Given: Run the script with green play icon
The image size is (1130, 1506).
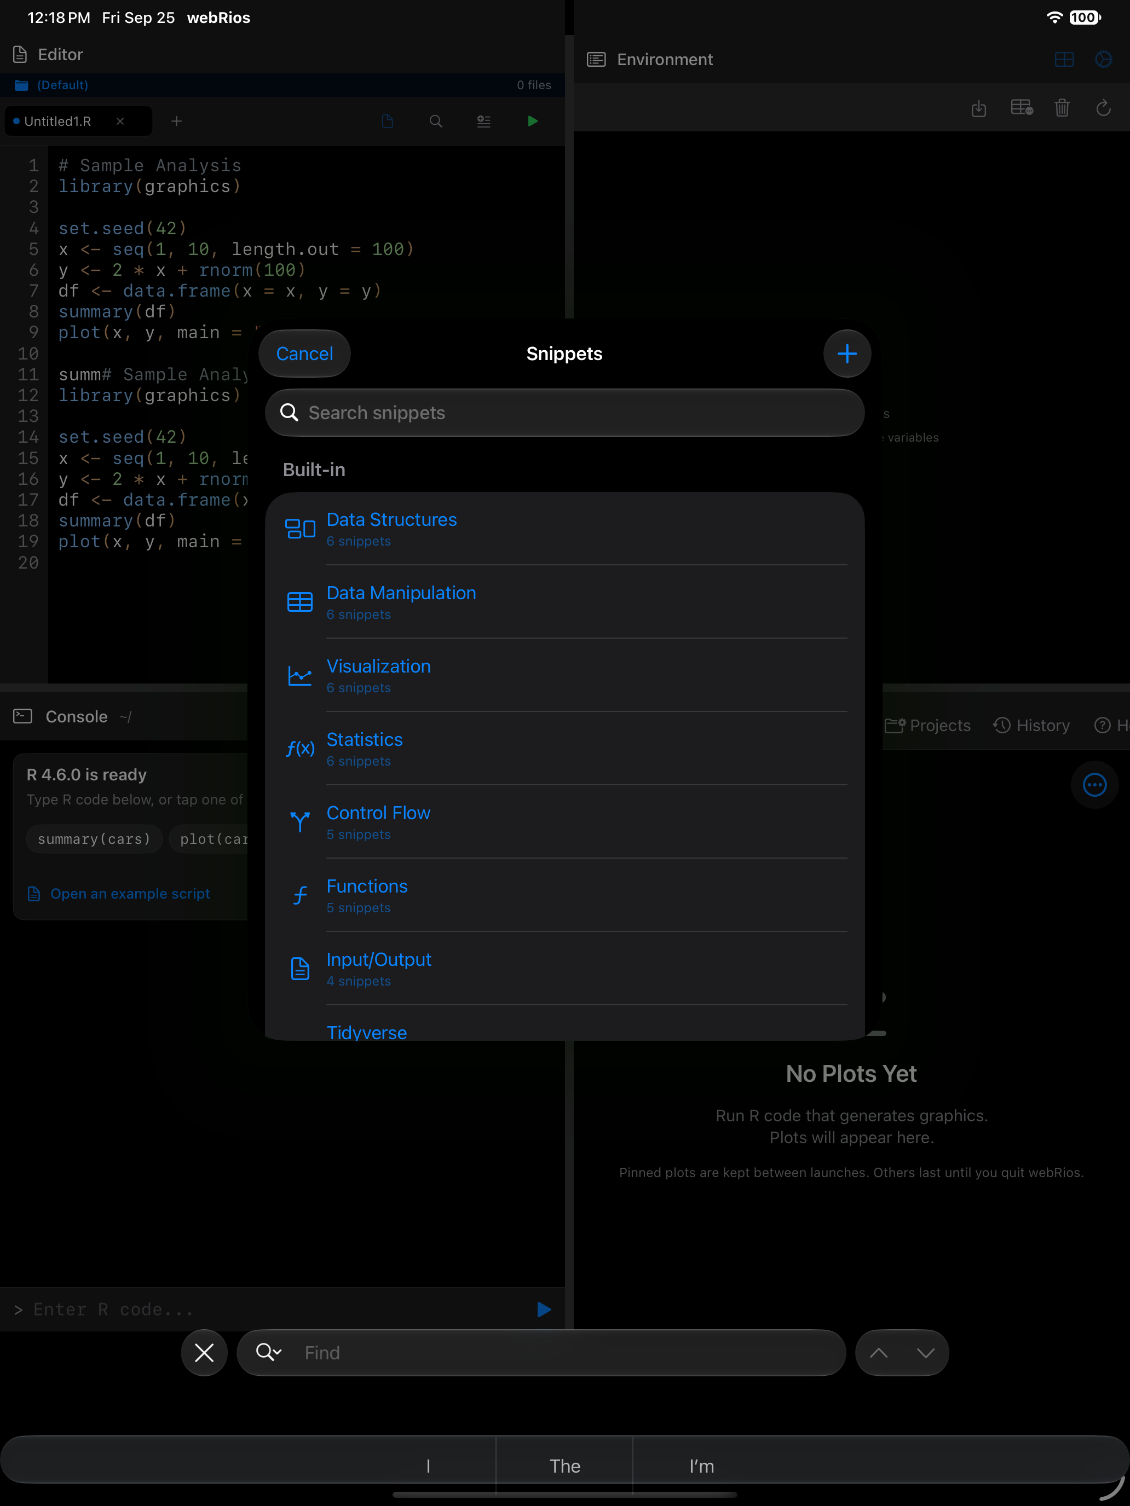Looking at the screenshot, I should coord(533,121).
